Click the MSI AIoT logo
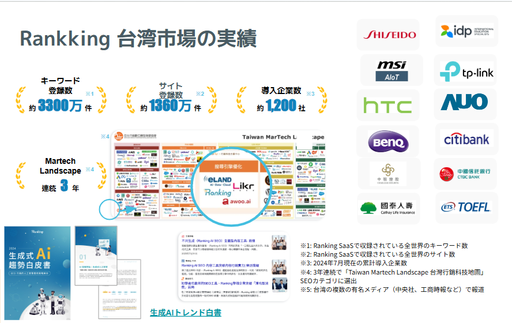This screenshot has height=323, width=512. pyautogui.click(x=391, y=70)
